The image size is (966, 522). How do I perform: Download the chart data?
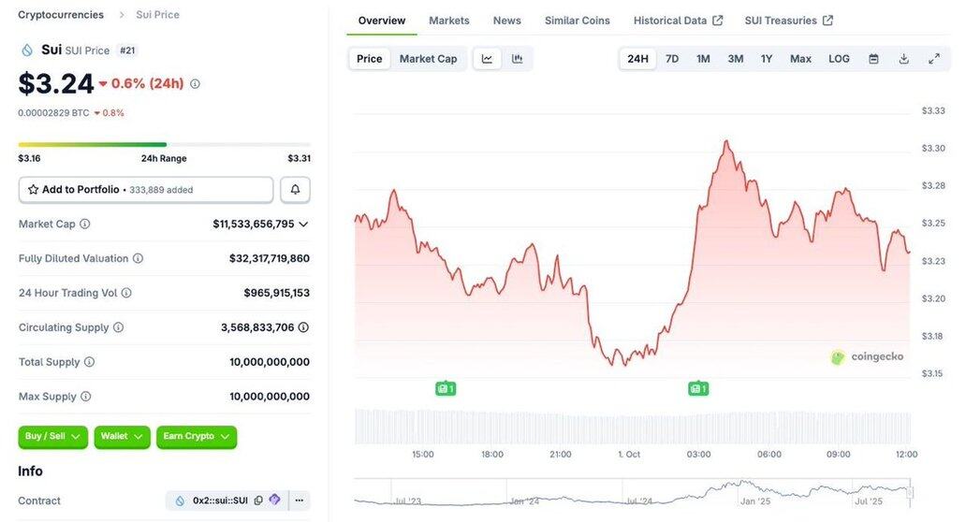pyautogui.click(x=903, y=59)
